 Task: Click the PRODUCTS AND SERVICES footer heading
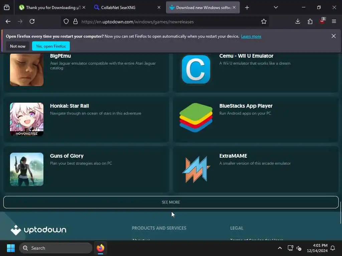pyautogui.click(x=159, y=228)
